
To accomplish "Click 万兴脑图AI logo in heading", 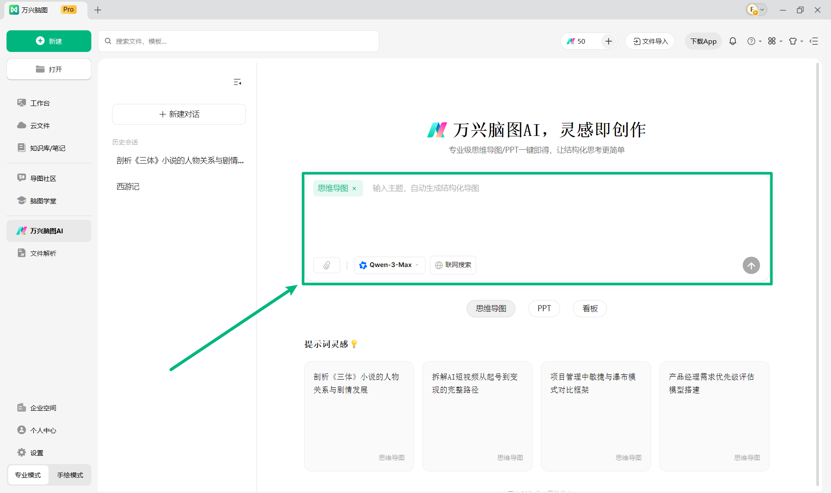I will (437, 130).
